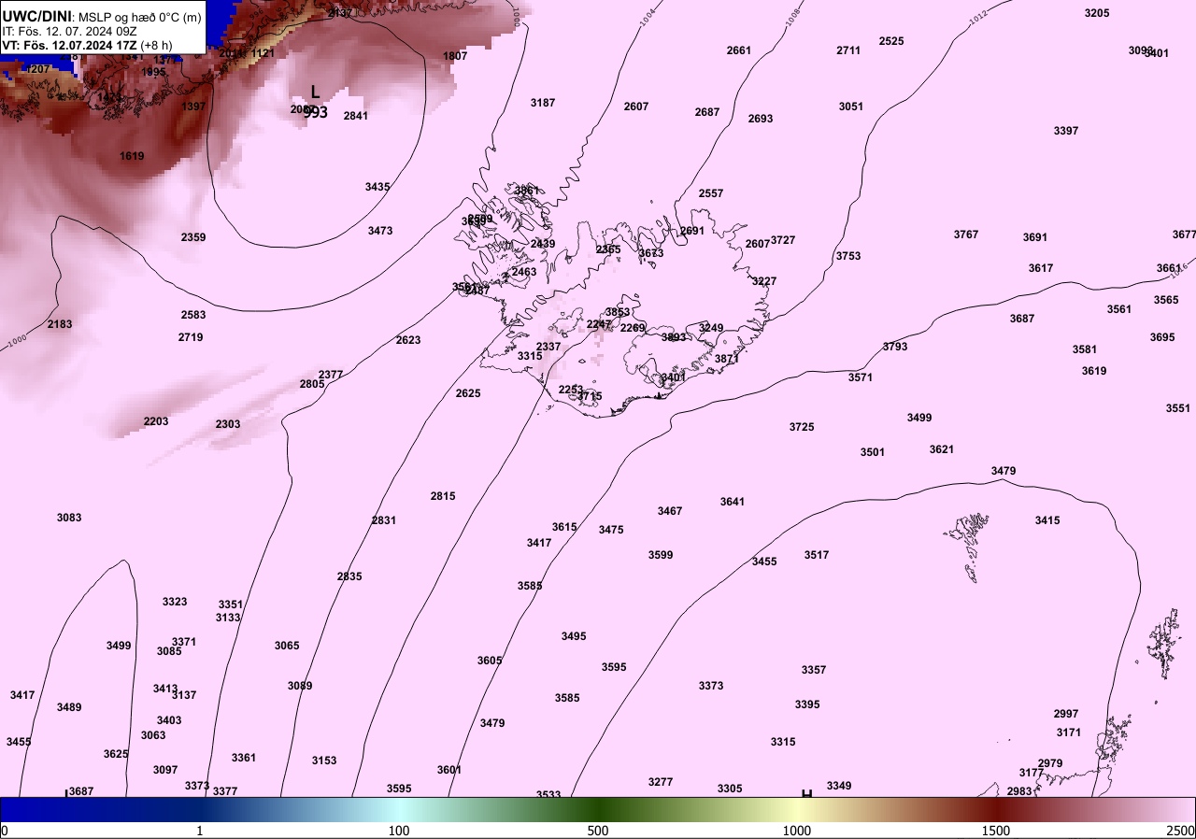Click the height value 2661
The height and width of the screenshot is (839, 1196).
pos(739,50)
